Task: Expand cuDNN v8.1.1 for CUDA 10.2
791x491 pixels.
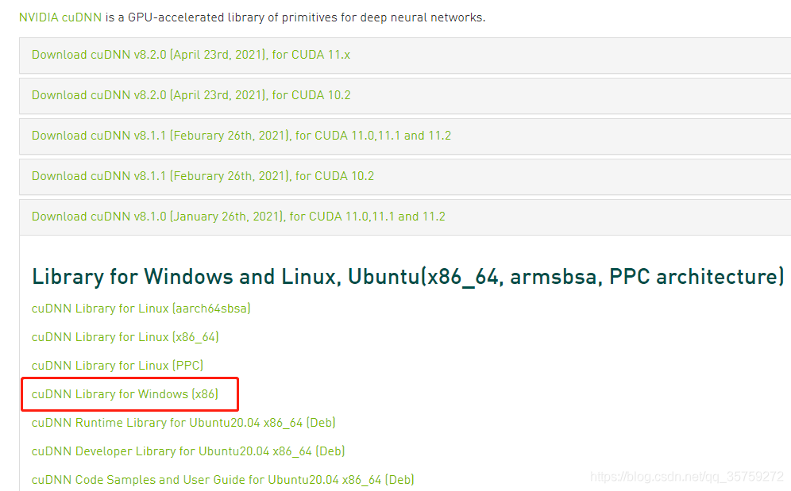Action: click(203, 176)
